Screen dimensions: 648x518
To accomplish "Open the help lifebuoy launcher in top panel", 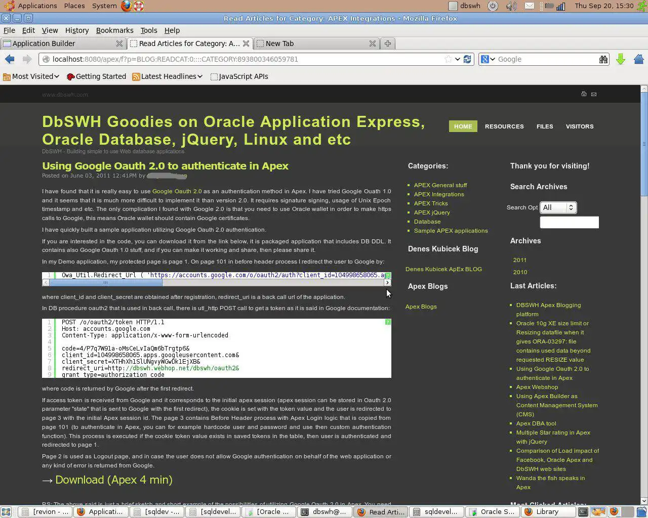I will tap(139, 6).
